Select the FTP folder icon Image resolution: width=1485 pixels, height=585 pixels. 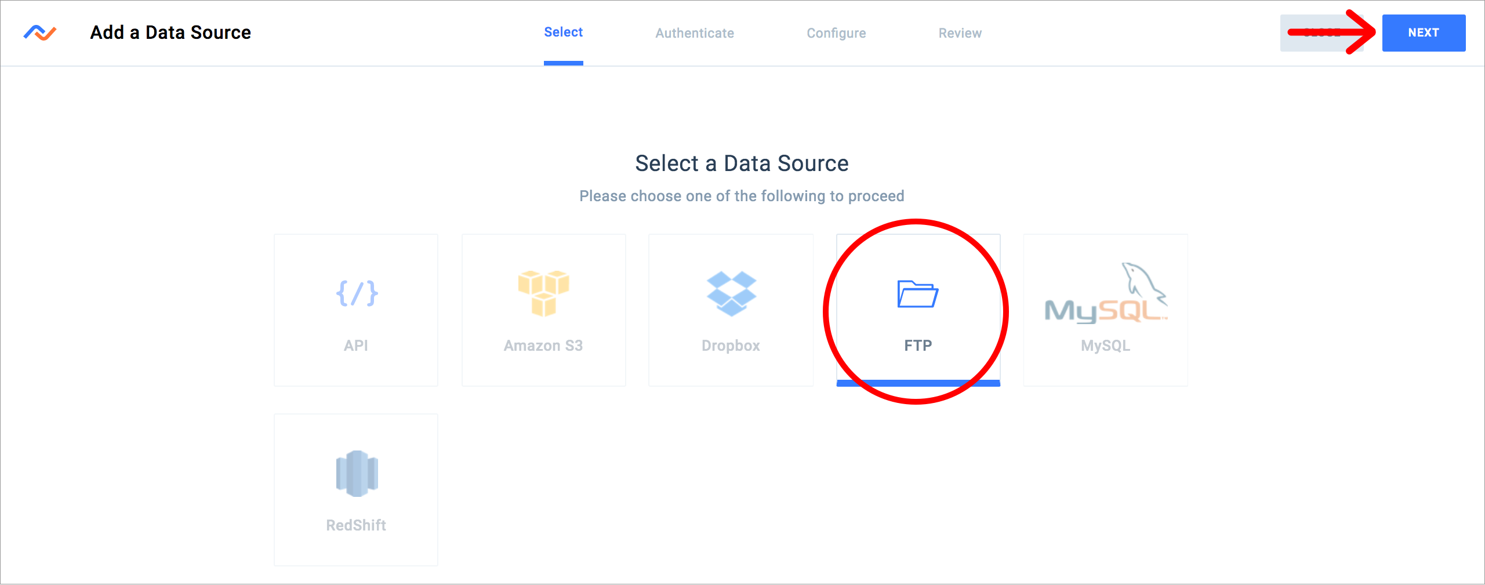(918, 294)
